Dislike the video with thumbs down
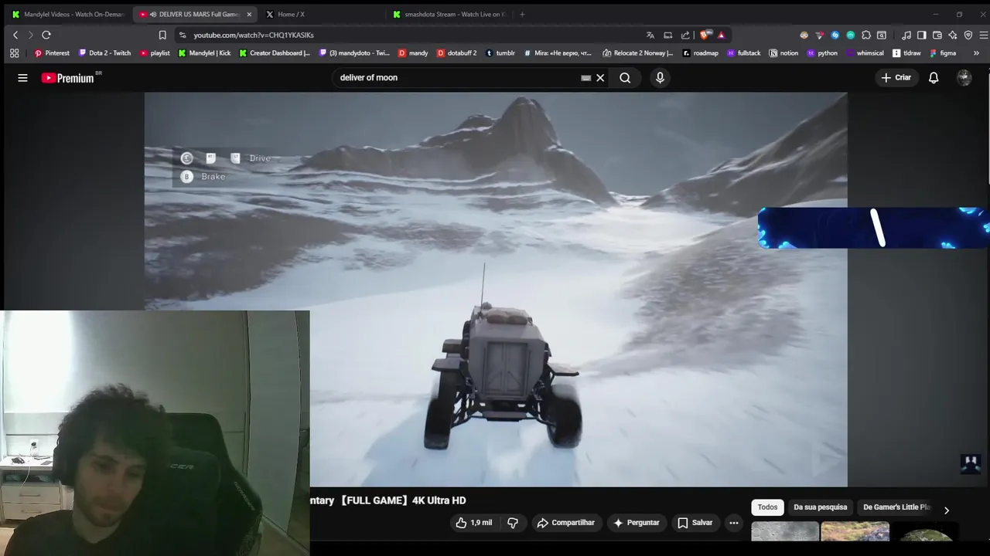Viewport: 990px width, 556px height. pyautogui.click(x=513, y=523)
